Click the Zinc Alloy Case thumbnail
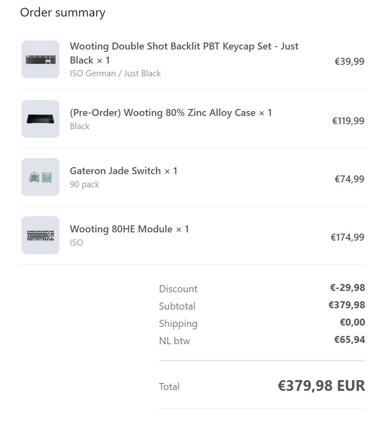This screenshot has height=435, width=380. 40,119
